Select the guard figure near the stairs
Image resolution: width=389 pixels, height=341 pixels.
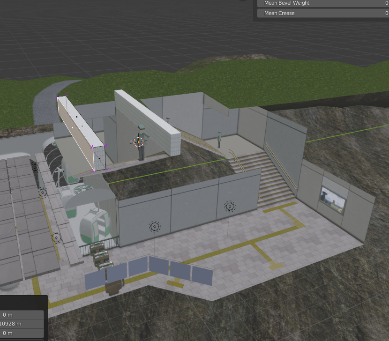click(x=219, y=140)
